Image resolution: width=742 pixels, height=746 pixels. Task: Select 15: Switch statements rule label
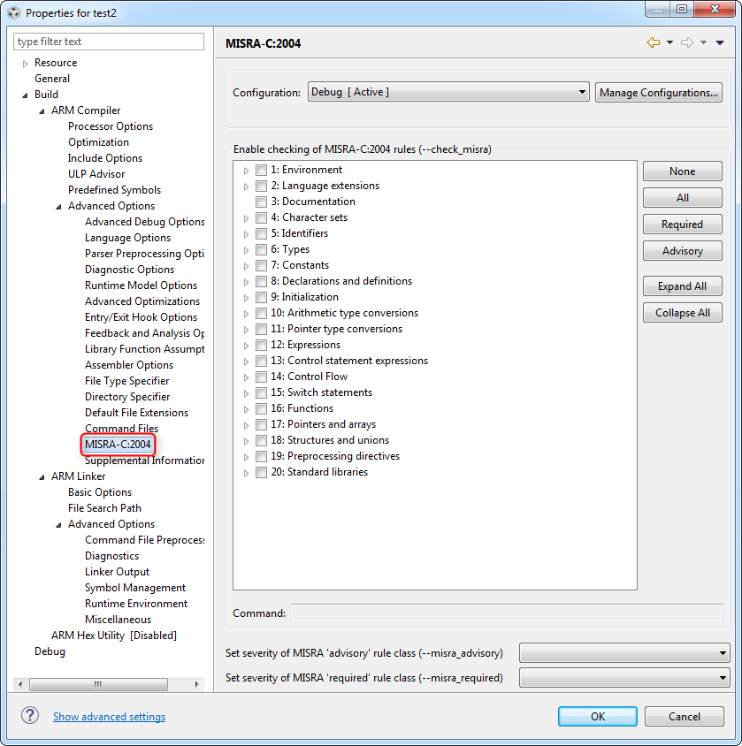[x=321, y=392]
